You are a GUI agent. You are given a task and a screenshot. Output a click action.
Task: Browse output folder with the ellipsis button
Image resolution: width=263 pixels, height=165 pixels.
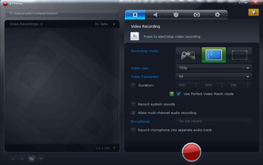point(114,14)
